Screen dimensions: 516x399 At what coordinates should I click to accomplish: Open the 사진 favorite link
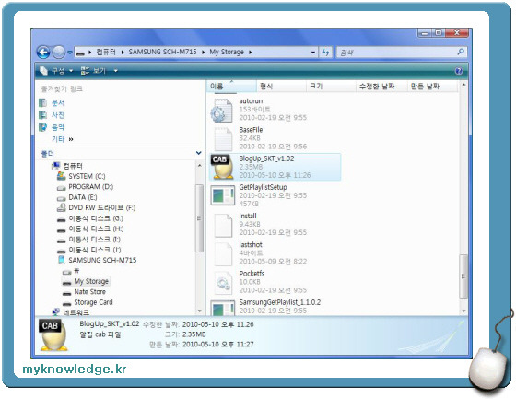click(58, 115)
